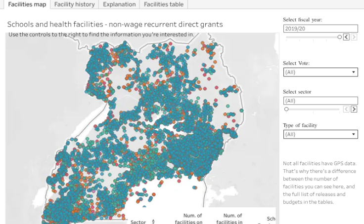The image size is (364, 224).
Task: Select the Facilities table tab
Action: [x=164, y=4]
